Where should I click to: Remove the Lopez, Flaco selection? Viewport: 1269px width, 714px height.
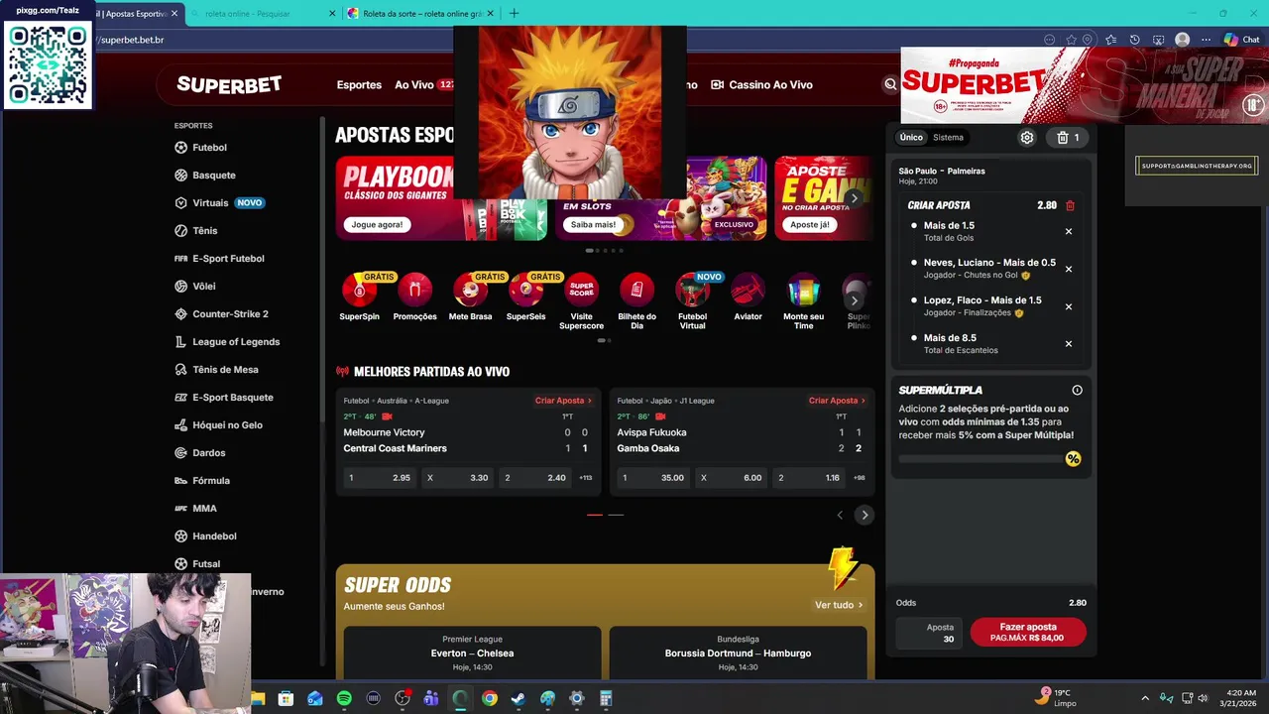[x=1068, y=306]
